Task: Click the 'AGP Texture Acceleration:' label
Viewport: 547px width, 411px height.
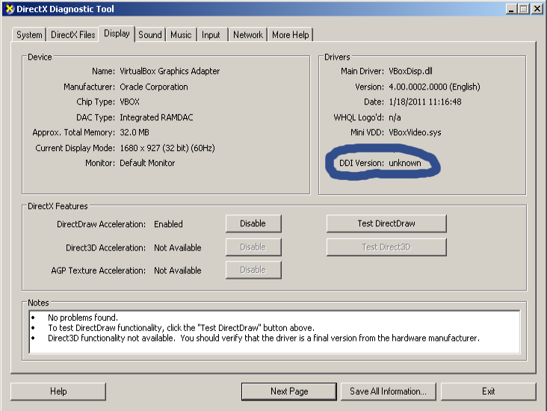Action: (99, 271)
